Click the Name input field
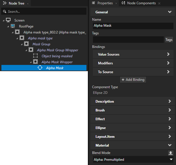The width and height of the screenshot is (176, 165). coord(133,26)
